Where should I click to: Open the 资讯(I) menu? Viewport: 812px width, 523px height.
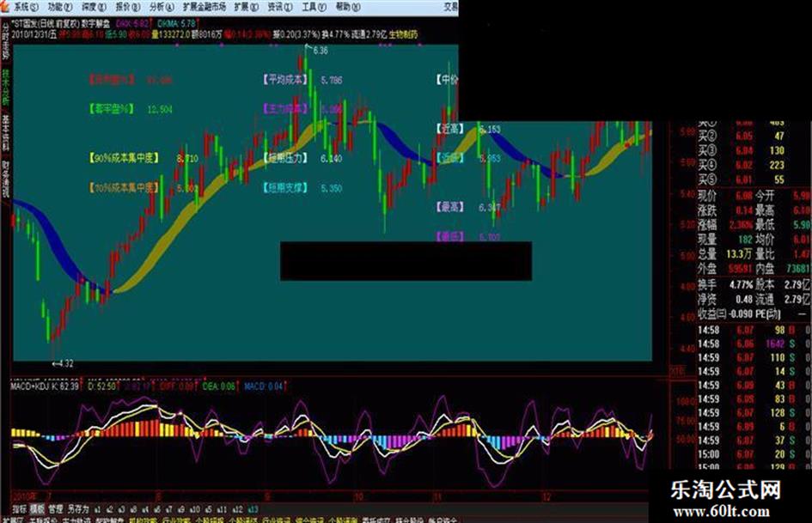click(x=279, y=7)
